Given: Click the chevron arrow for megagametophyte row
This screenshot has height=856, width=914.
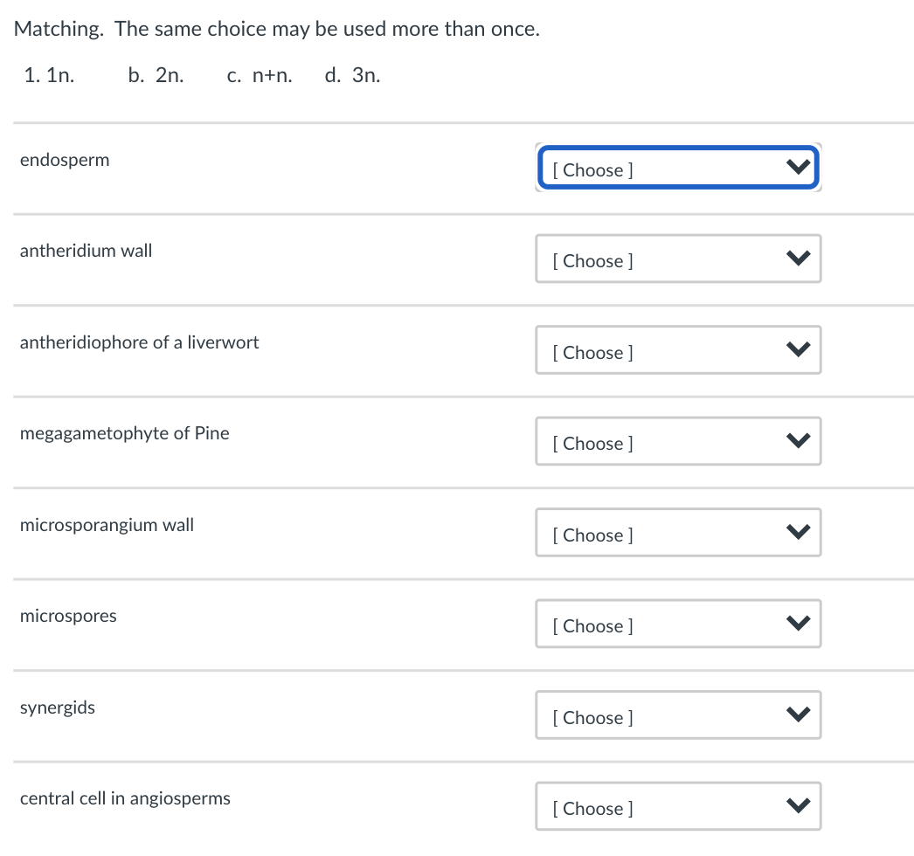Looking at the screenshot, I should click(796, 441).
